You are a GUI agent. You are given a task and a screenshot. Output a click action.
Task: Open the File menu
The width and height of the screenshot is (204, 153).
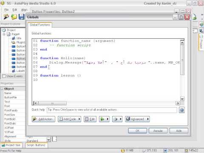click(x=6, y=10)
